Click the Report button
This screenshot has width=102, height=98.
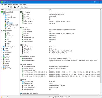tap(24, 7)
